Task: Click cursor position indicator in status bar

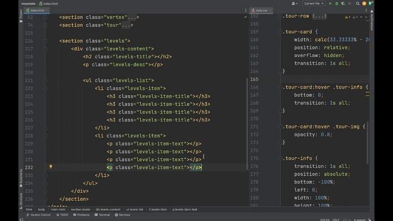Action: click(x=325, y=220)
